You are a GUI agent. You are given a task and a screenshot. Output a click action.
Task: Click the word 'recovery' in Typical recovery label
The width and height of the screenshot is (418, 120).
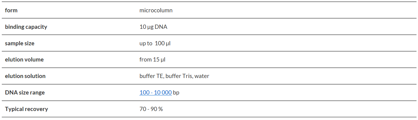(x=37, y=109)
